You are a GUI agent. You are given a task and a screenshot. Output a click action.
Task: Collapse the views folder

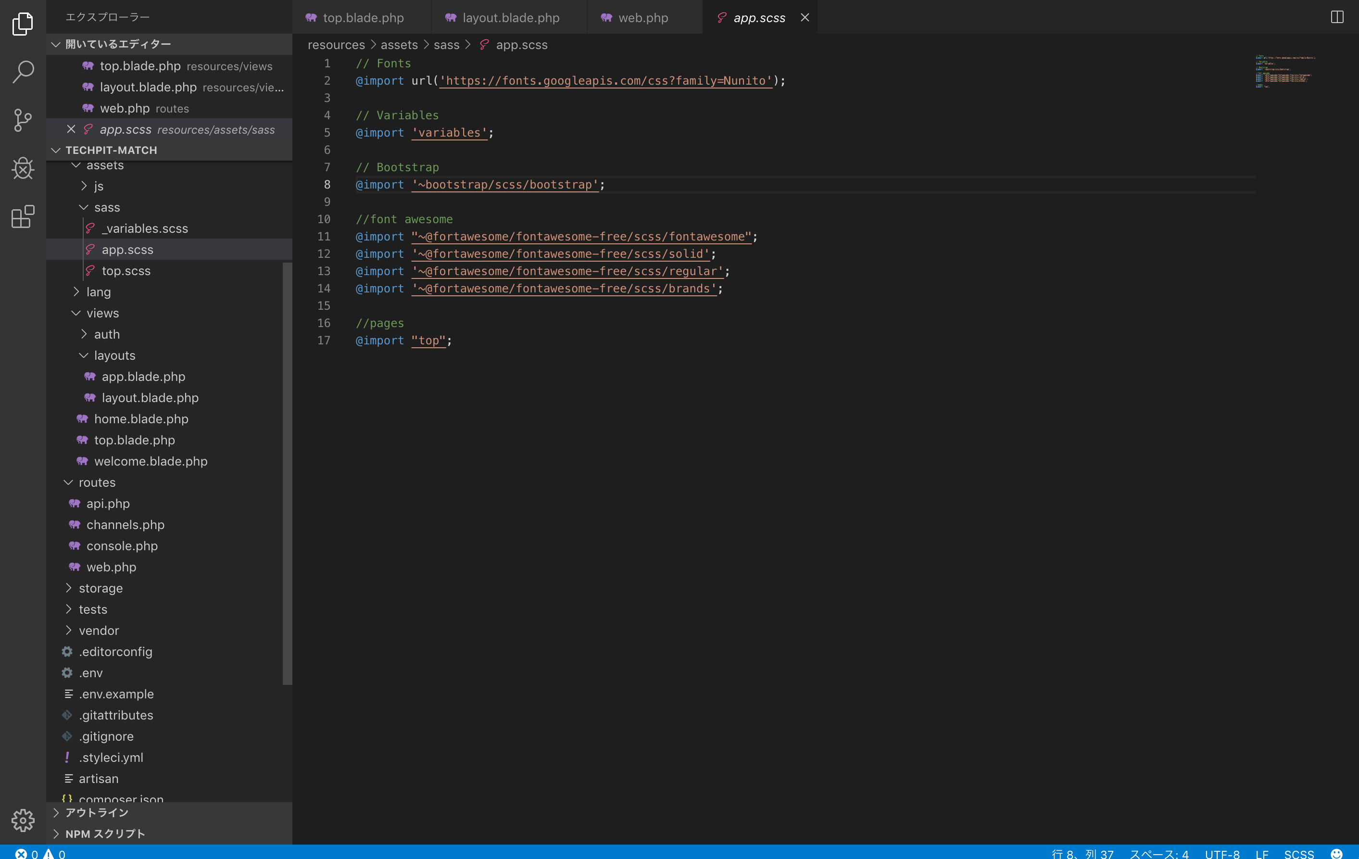(169, 313)
